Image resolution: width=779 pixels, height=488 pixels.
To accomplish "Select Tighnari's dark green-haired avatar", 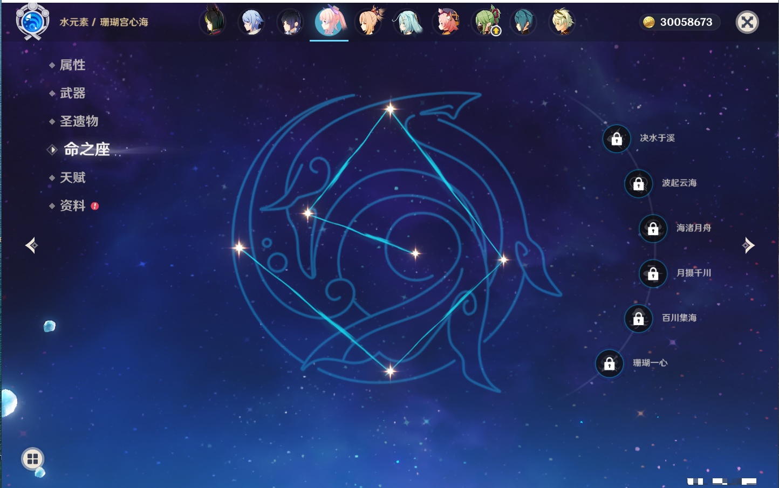I will tap(213, 22).
